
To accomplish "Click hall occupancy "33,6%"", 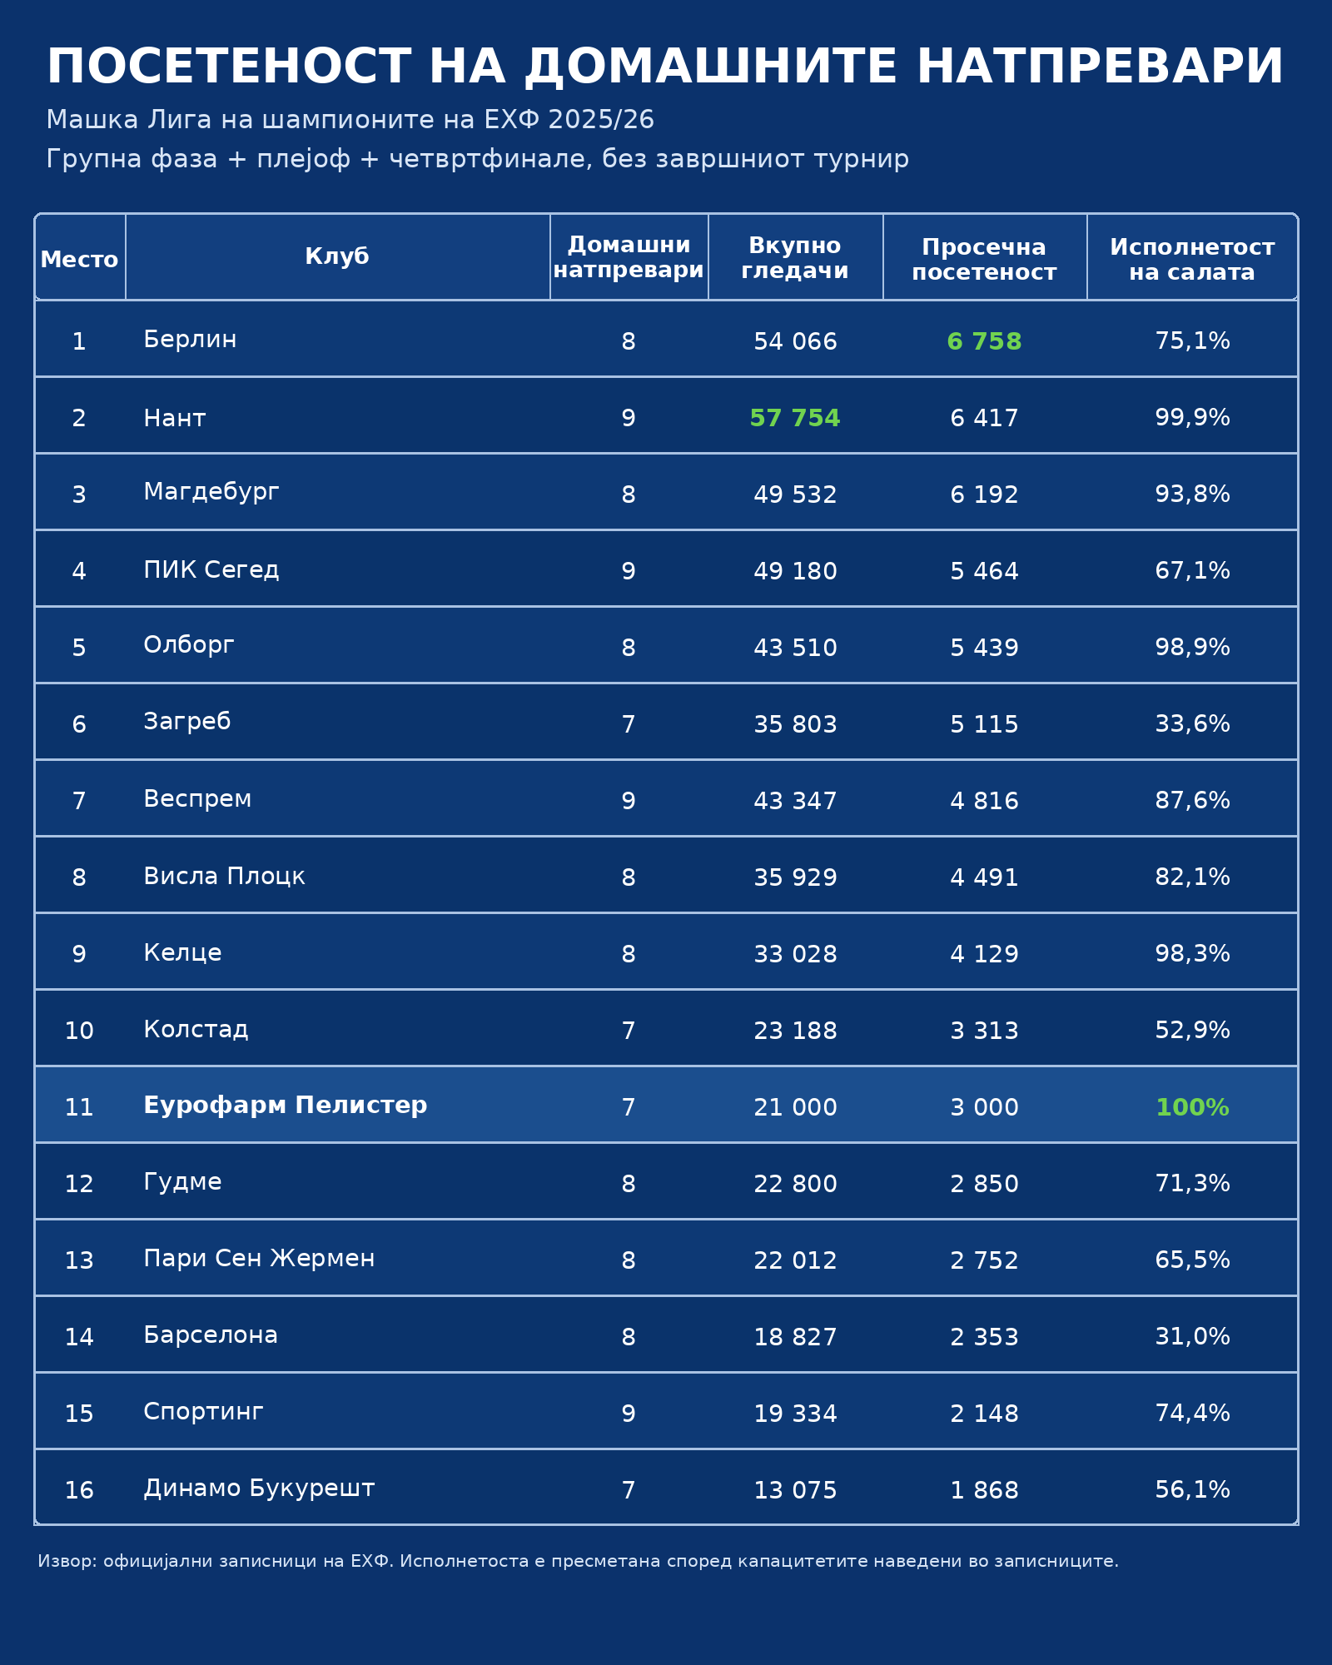I will pyautogui.click(x=1192, y=723).
